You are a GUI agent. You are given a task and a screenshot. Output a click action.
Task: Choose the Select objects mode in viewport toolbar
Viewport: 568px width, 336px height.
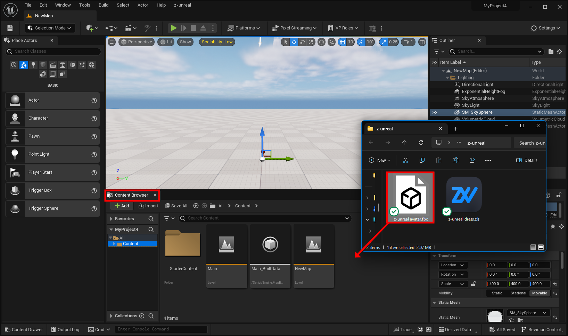286,42
